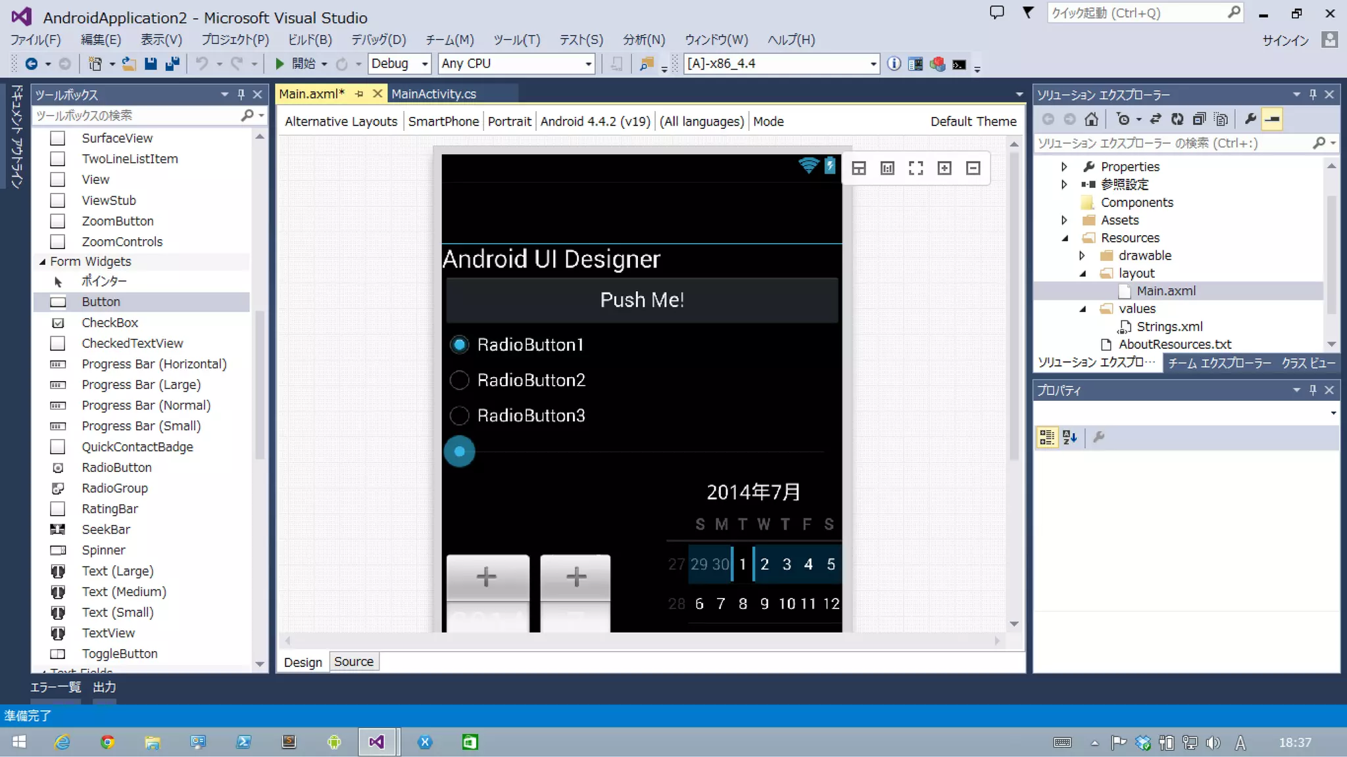
Task: Click the Refresh icon in Solution Explorer toolbar
Action: tap(1177, 119)
